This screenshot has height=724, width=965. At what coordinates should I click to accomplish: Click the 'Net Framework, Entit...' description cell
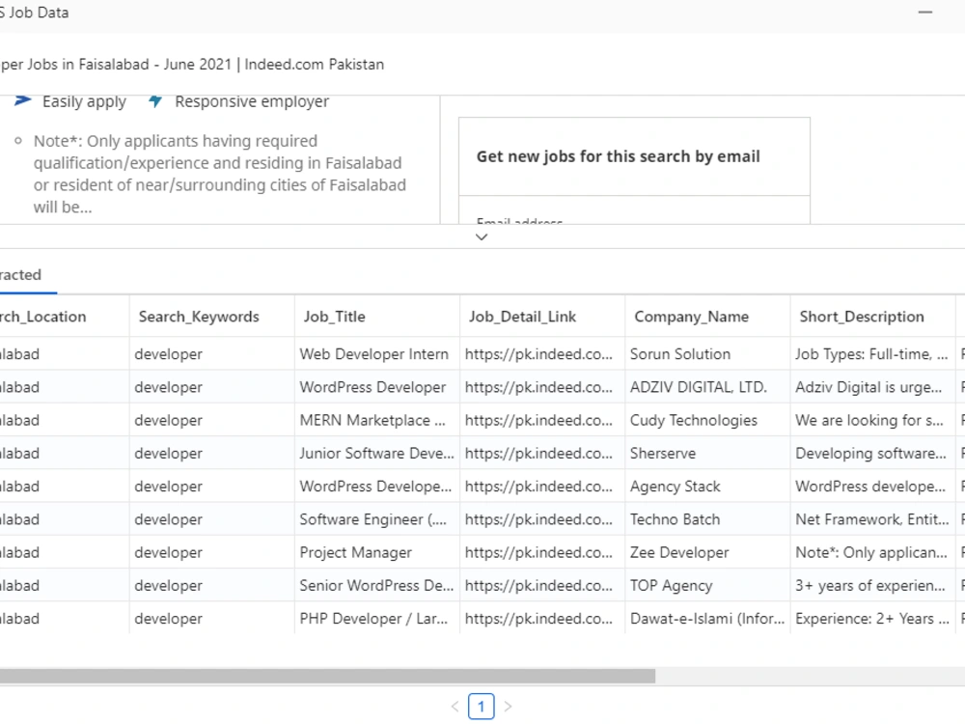point(872,519)
